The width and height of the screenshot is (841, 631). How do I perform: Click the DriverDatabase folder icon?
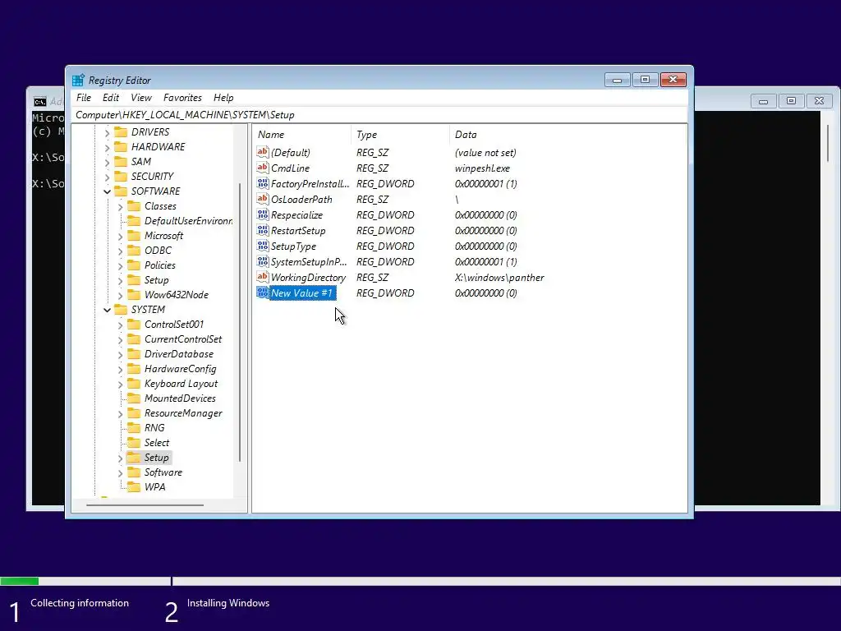tap(134, 353)
